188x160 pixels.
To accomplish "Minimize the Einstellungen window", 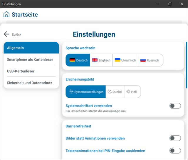I will tap(158, 4).
